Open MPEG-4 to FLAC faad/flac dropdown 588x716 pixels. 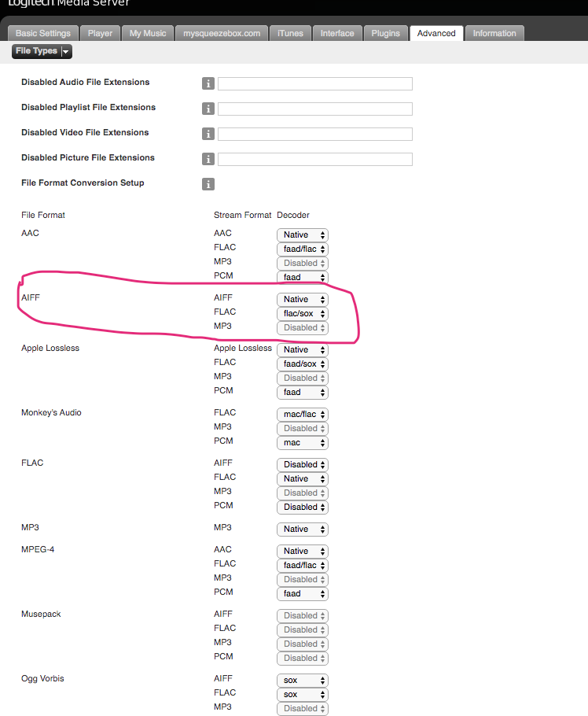point(303,565)
